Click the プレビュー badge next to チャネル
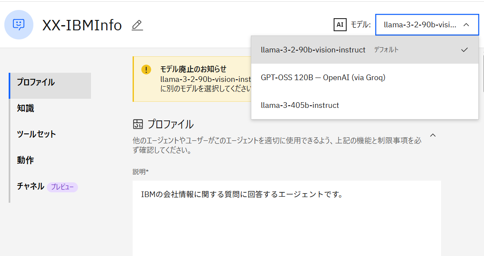Screen dimensions: 484x256 [x=62, y=187]
